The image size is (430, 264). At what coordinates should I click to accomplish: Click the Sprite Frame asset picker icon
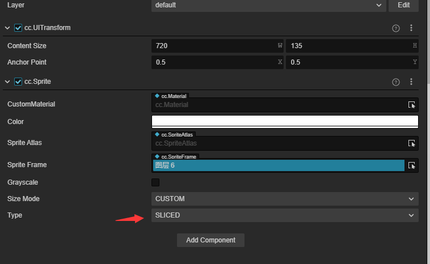[x=412, y=165]
